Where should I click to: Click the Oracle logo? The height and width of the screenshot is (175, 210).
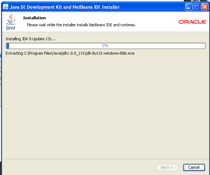coord(192,22)
